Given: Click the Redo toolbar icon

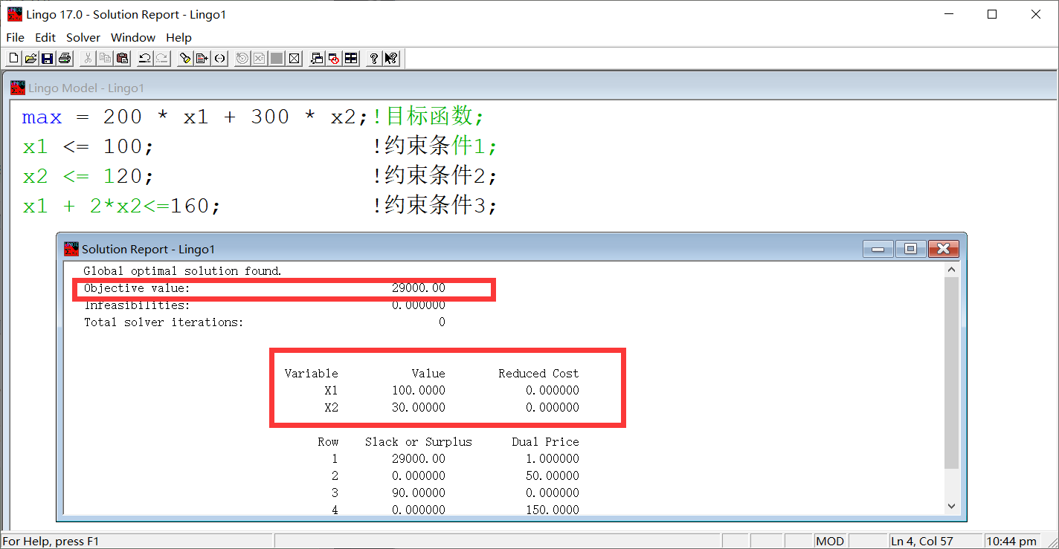Looking at the screenshot, I should click(161, 58).
